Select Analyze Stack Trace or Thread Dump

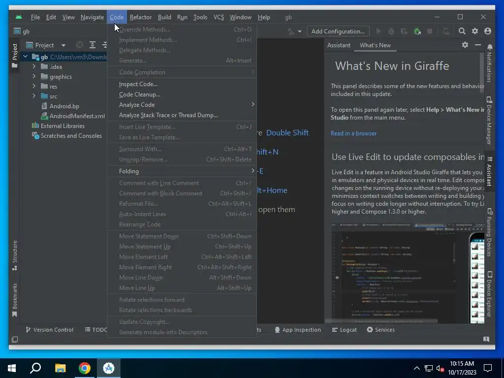182,115
